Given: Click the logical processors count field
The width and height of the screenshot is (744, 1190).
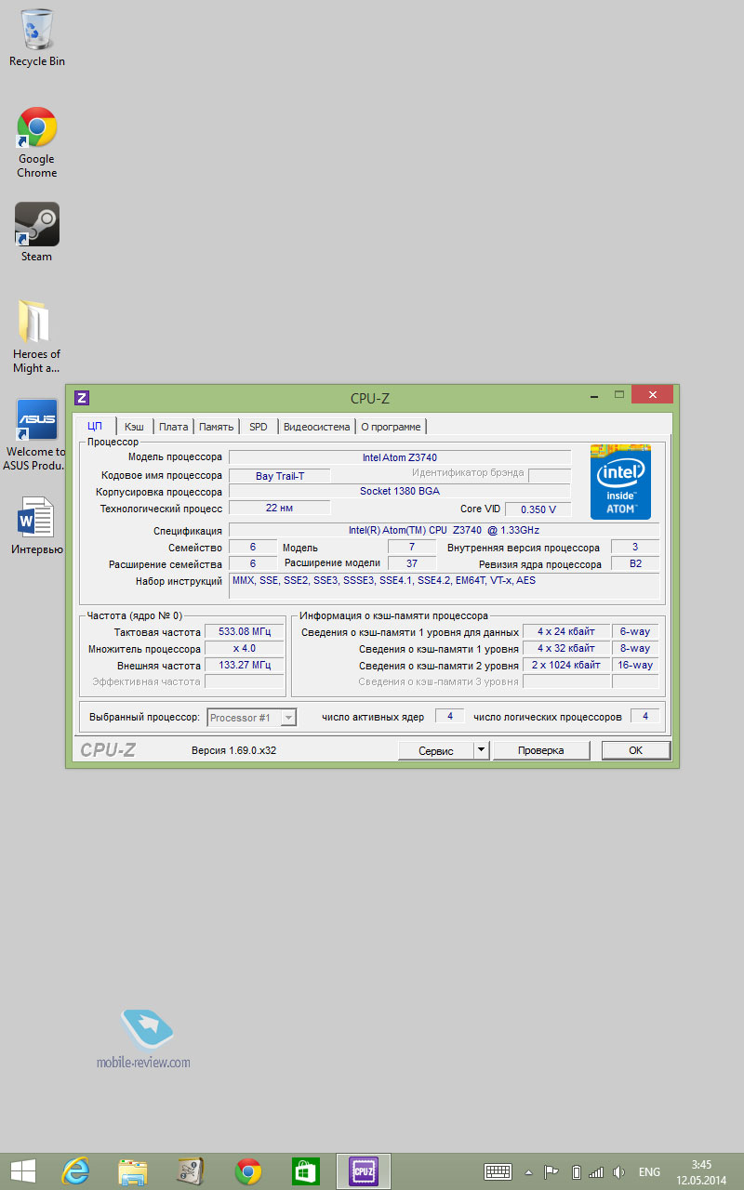Looking at the screenshot, I should tap(644, 716).
